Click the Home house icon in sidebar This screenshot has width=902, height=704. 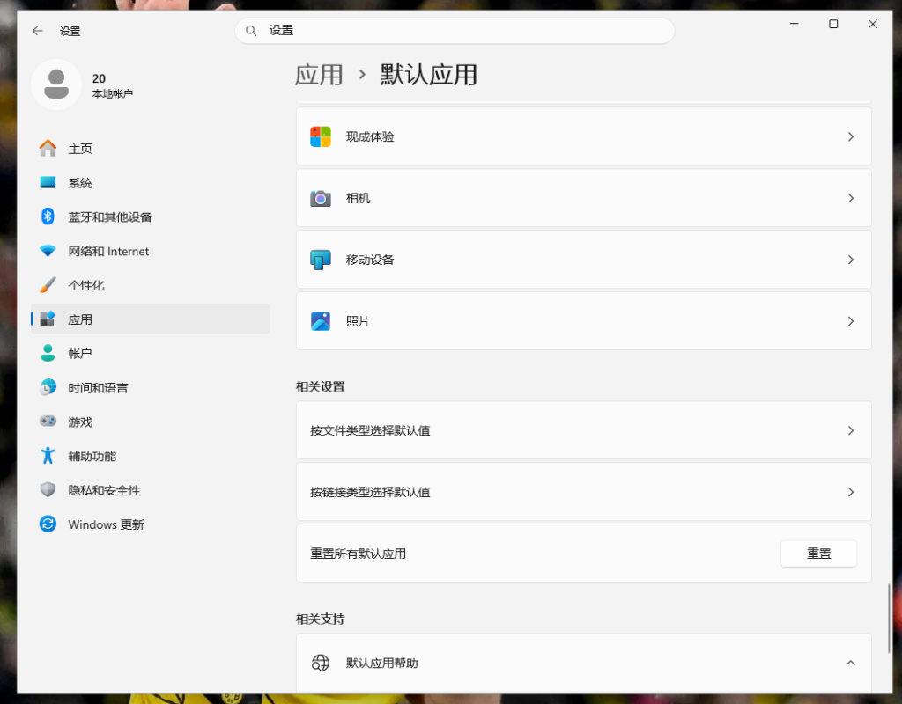pyautogui.click(x=48, y=148)
